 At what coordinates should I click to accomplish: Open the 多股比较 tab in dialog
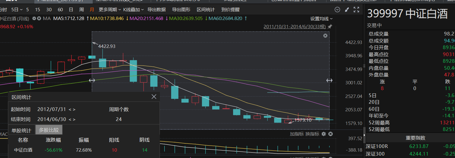tap(49, 129)
